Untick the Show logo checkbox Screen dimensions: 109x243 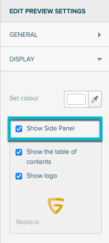[x=19, y=176]
